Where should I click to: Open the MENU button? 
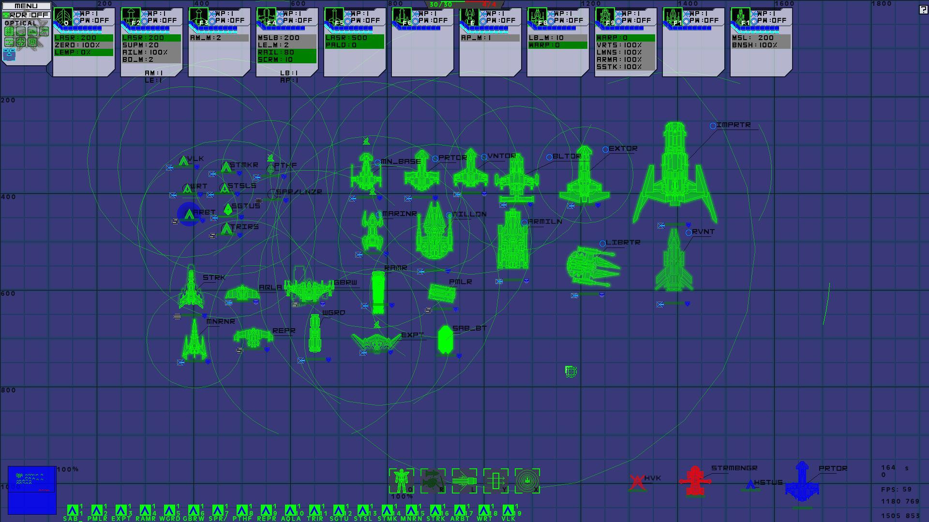(26, 6)
